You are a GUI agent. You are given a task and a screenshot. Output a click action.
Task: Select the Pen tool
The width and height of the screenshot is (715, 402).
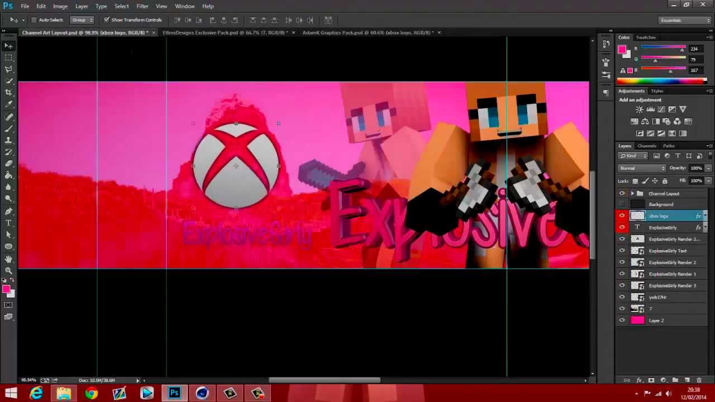click(x=9, y=211)
